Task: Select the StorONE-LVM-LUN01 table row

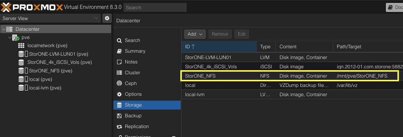Action: point(292,58)
